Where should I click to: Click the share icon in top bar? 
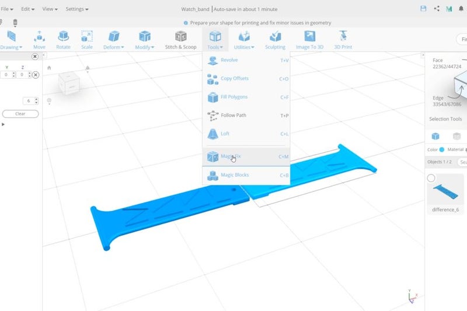pyautogui.click(x=437, y=9)
